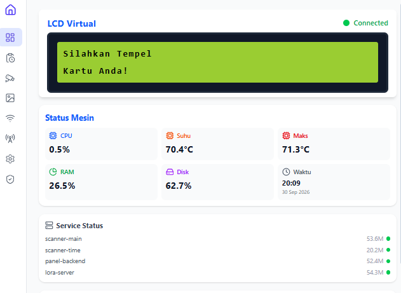Click the date 30 Sep 2026

296,192
